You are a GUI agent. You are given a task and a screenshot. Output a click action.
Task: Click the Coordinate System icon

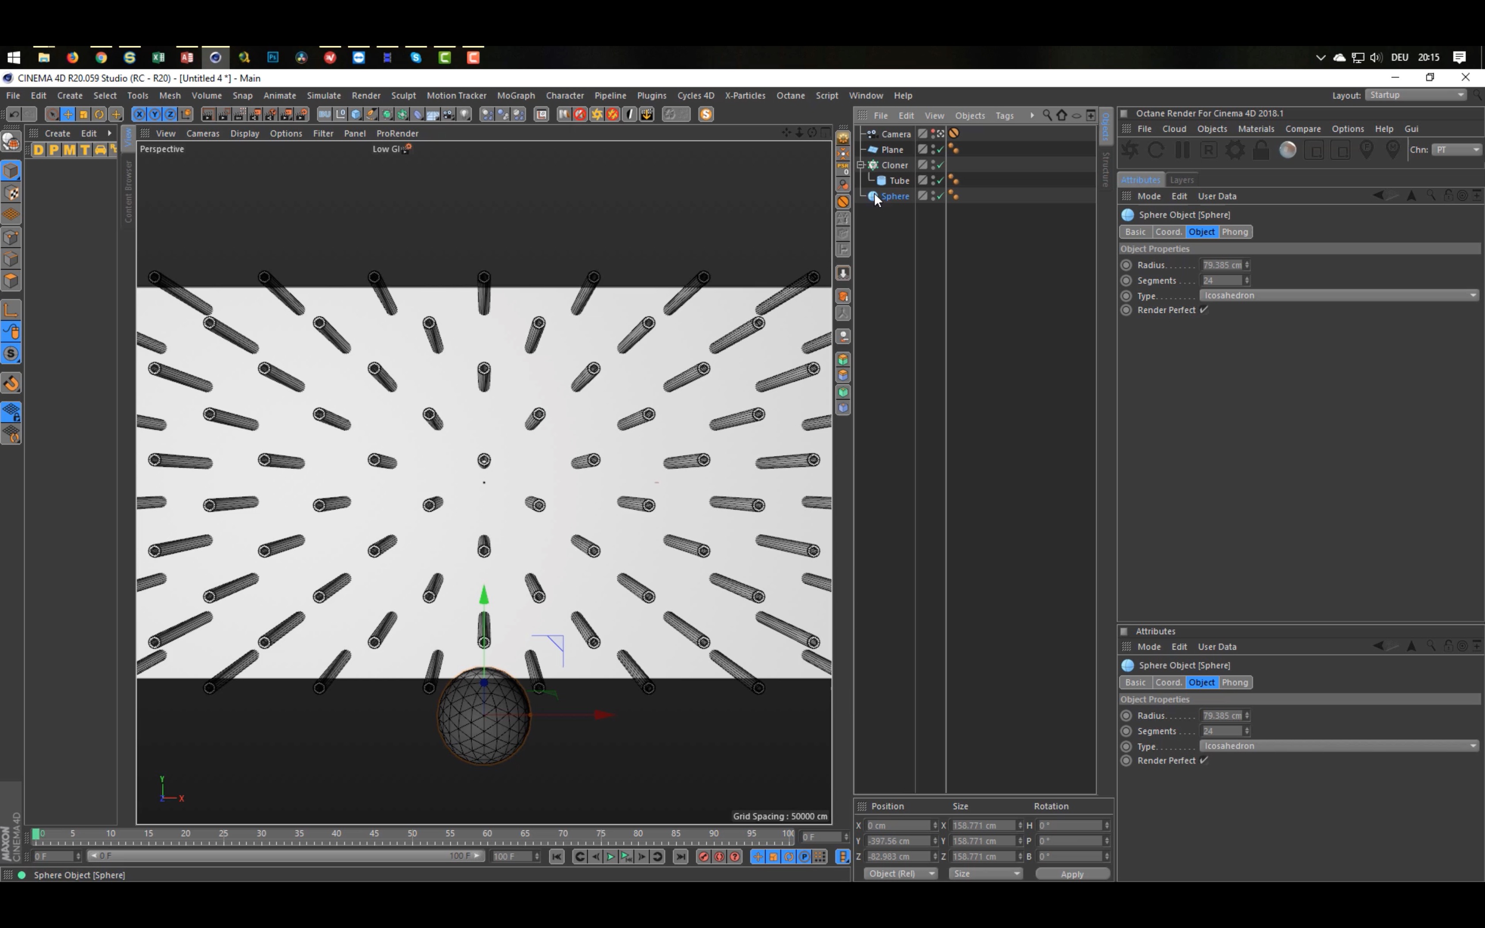[x=186, y=114]
